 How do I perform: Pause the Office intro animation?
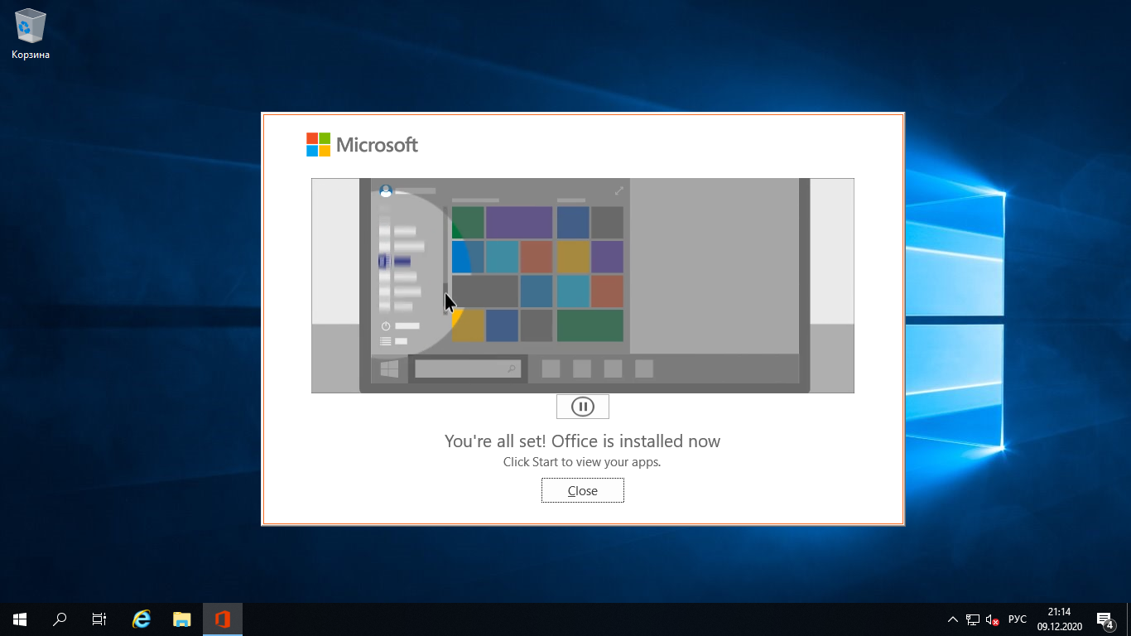pyautogui.click(x=583, y=407)
